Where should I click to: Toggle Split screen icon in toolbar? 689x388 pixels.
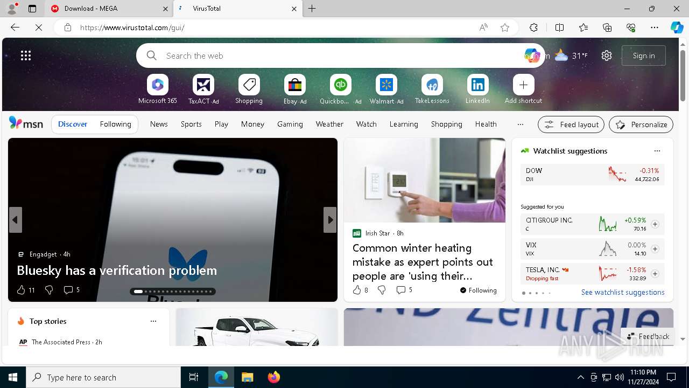click(559, 27)
